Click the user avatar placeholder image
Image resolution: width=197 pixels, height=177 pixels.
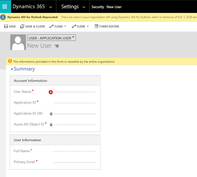[x=18, y=42]
